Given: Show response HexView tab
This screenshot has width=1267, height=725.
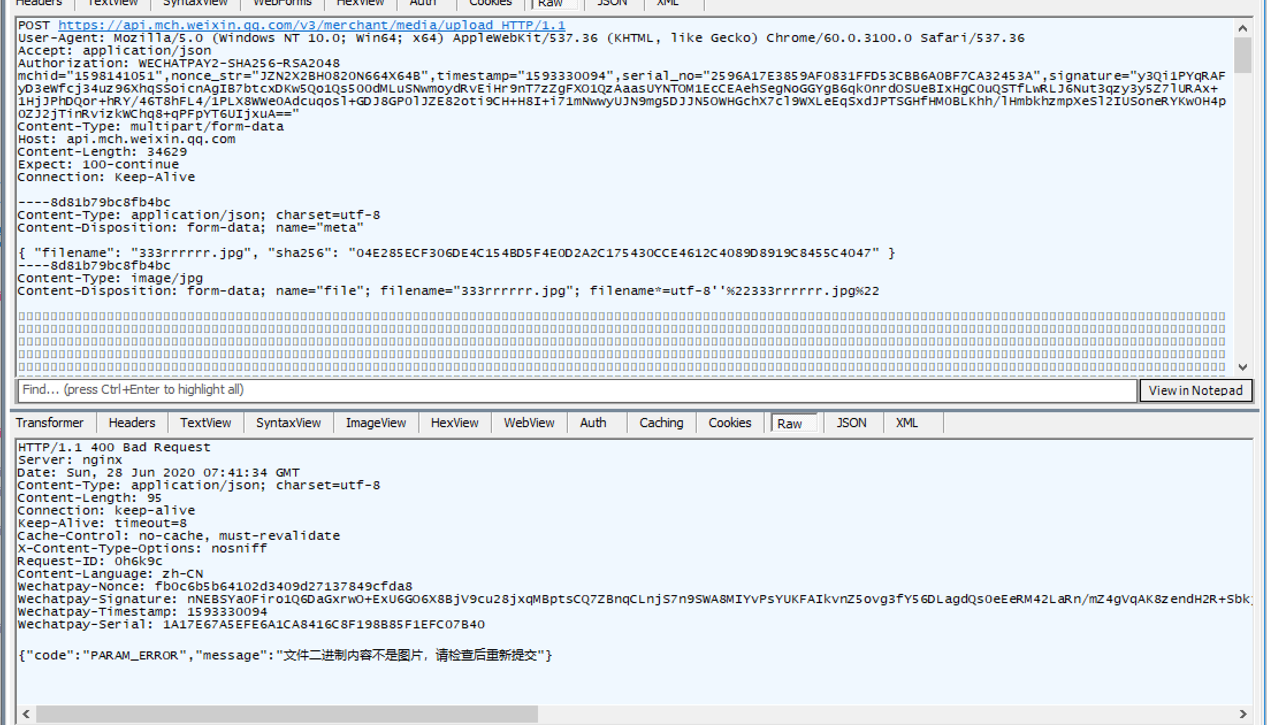Looking at the screenshot, I should [x=455, y=423].
